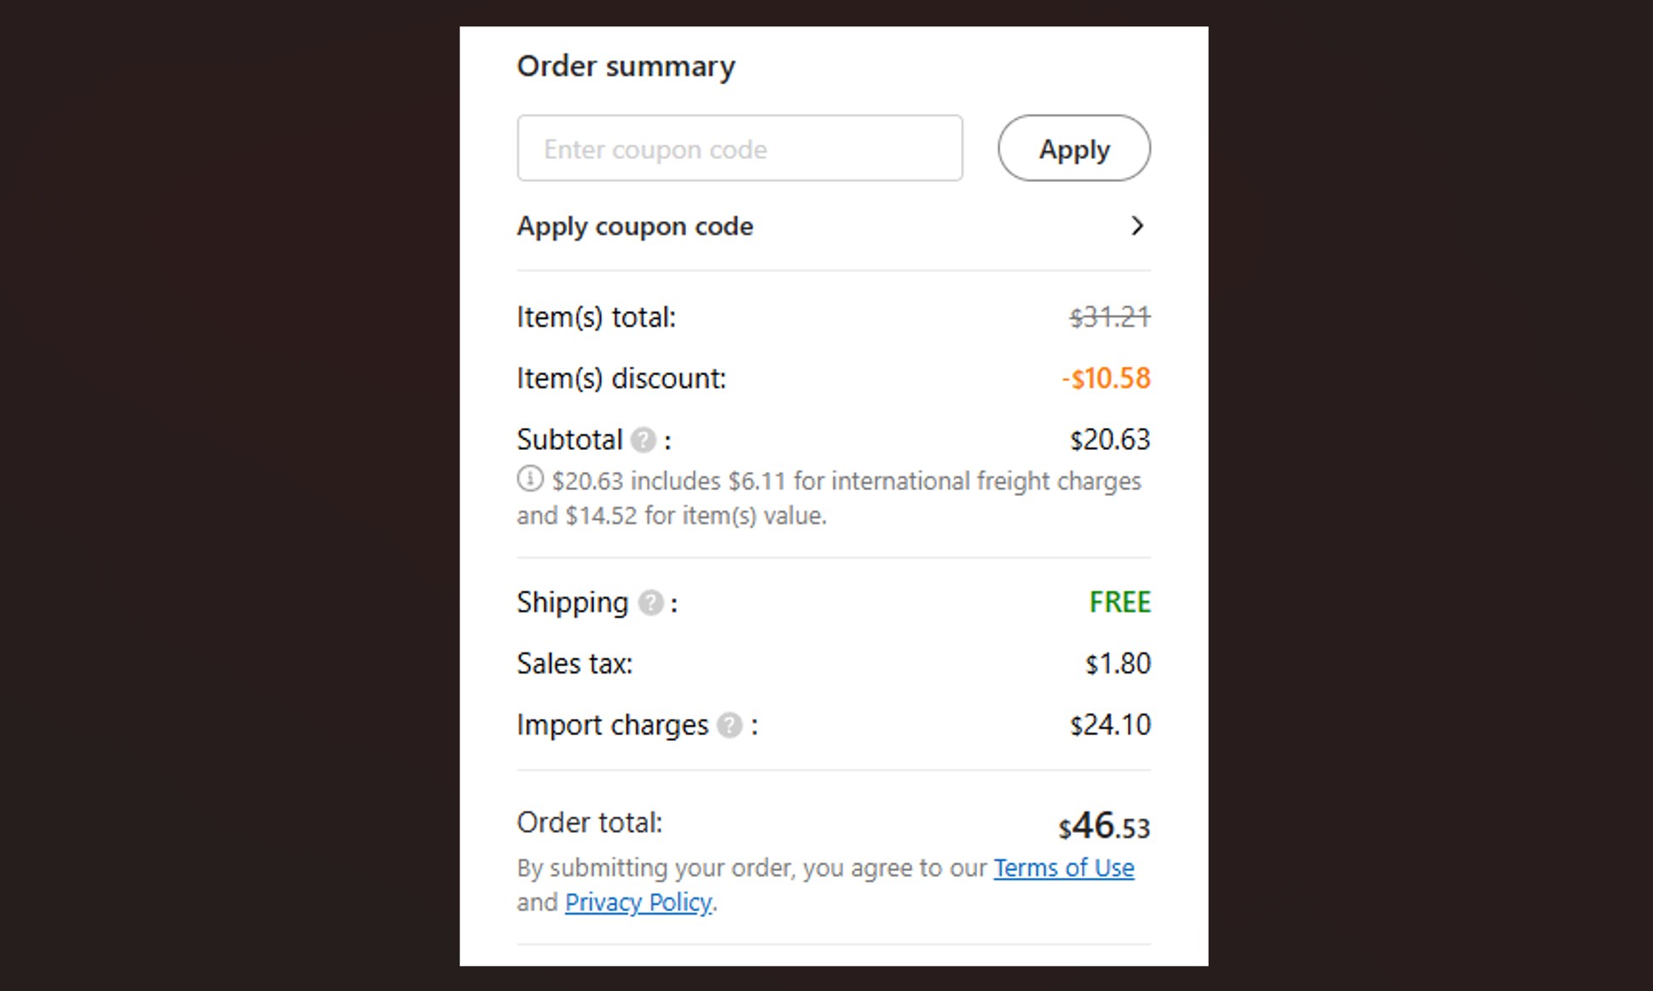Click the Subtotal help question mark icon
Screen dimensions: 1653x991
pyautogui.click(x=643, y=440)
